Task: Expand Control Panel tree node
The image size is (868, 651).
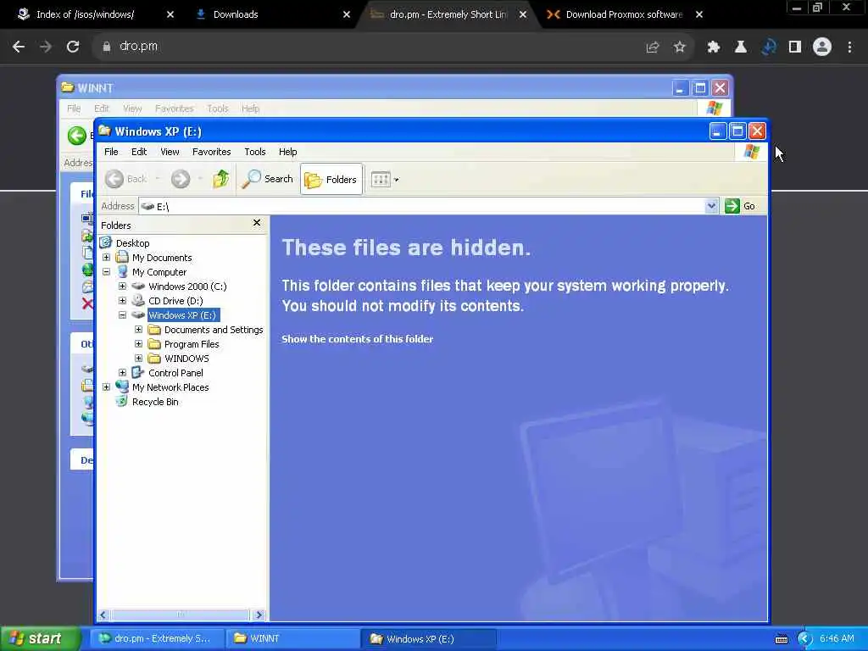Action: [x=122, y=373]
